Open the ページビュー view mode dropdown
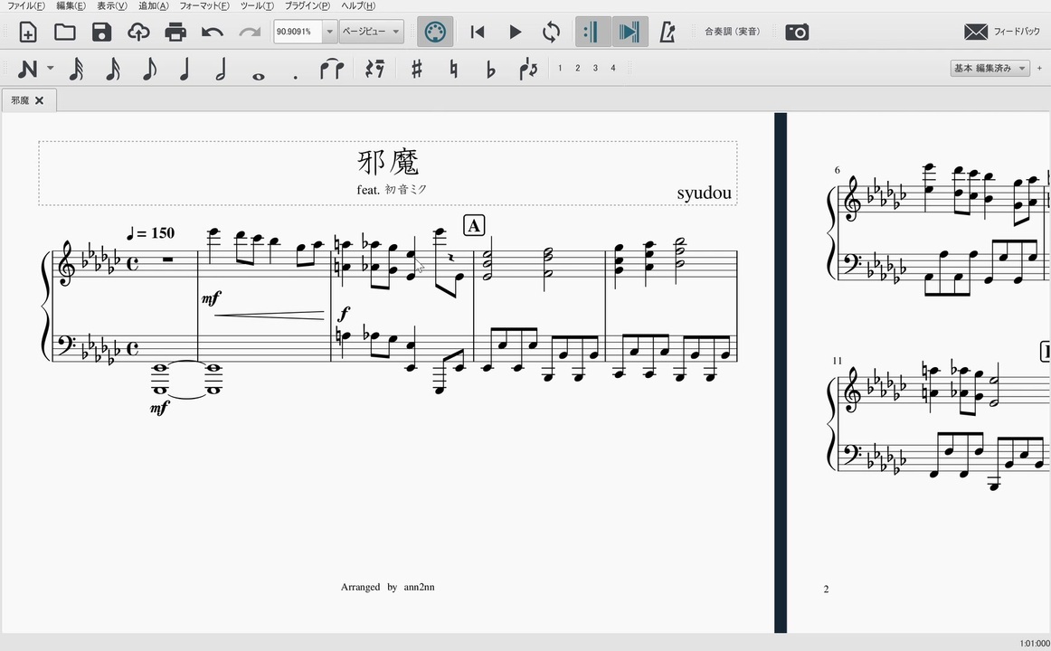Image resolution: width=1051 pixels, height=651 pixels. click(x=372, y=32)
